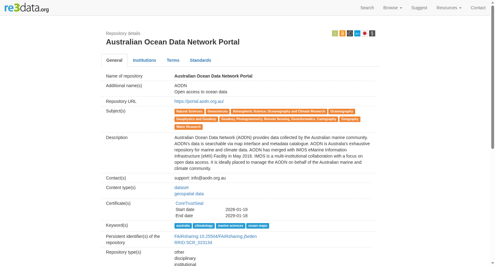
Task: Click the Geosciences subject tag
Action: 217,112
